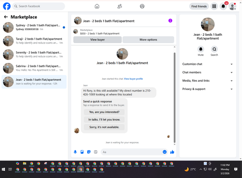Open the notifications bell
242x178 pixels.
coord(223,6)
